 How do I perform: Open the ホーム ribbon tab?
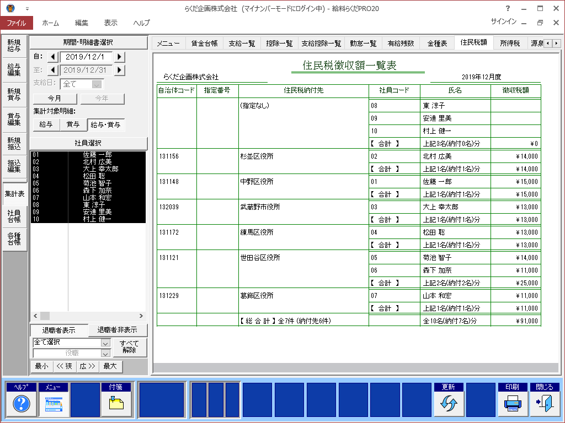click(x=50, y=23)
